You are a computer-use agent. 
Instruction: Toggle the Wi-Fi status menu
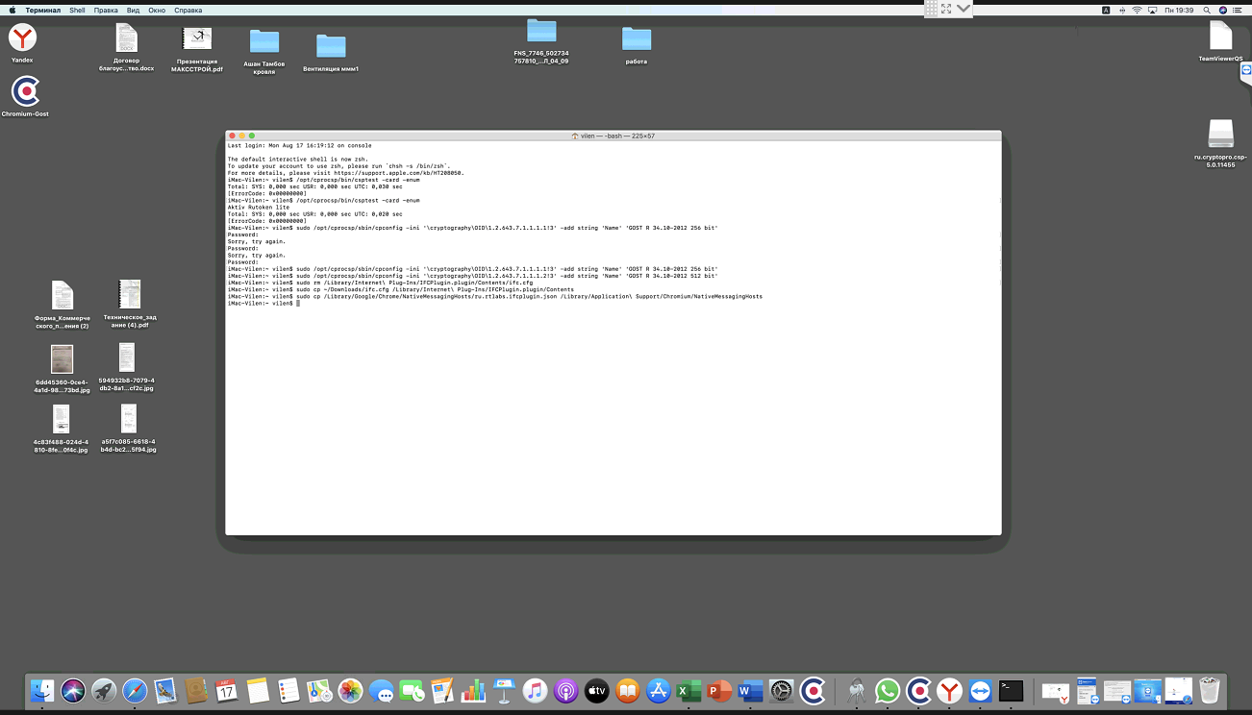pos(1137,10)
